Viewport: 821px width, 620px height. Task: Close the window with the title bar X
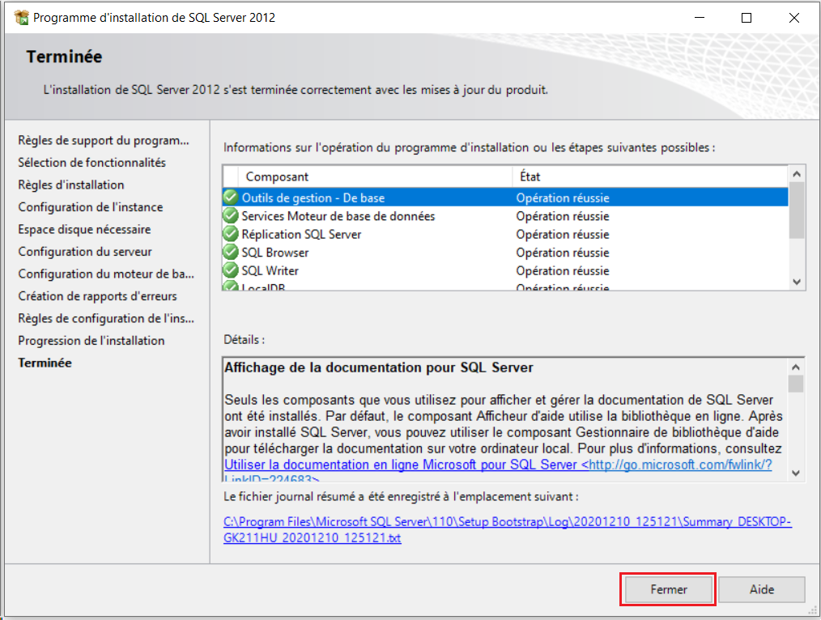pos(793,17)
